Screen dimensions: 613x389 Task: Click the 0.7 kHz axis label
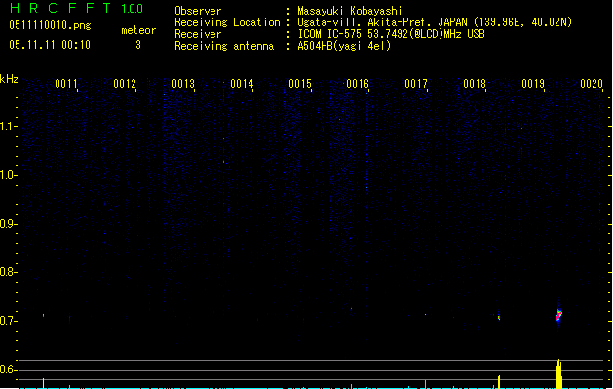[7, 321]
